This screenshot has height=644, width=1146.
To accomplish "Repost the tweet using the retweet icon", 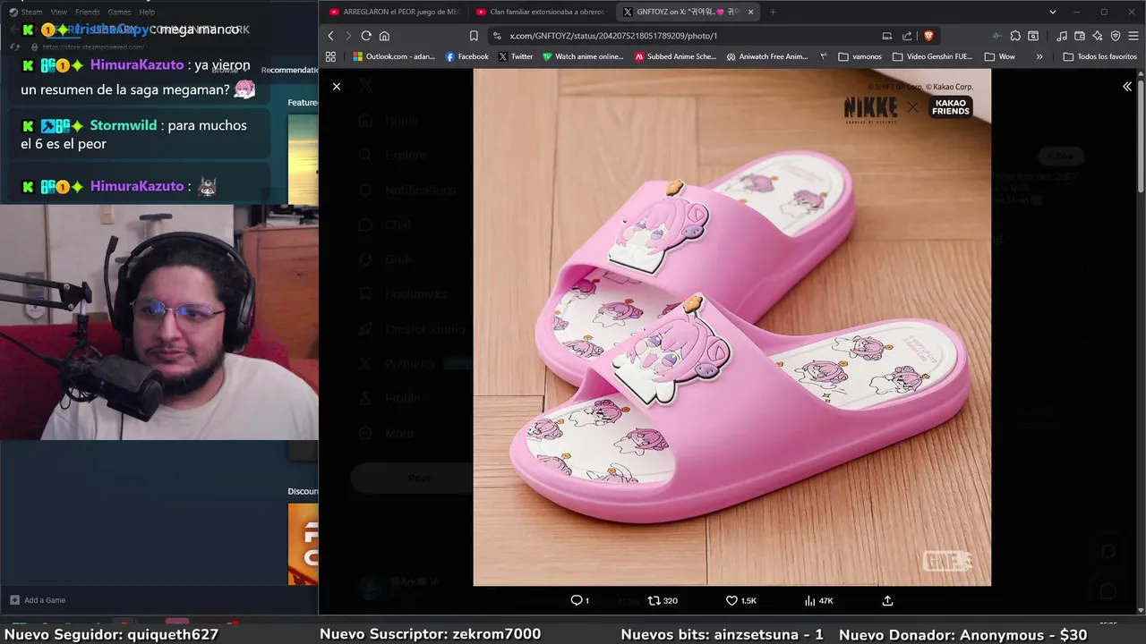I will [663, 600].
